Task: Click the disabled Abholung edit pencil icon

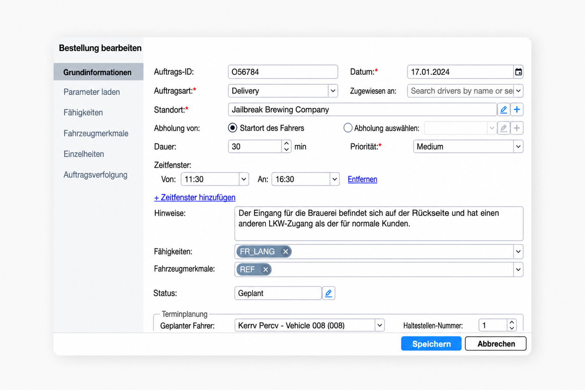Action: point(503,128)
